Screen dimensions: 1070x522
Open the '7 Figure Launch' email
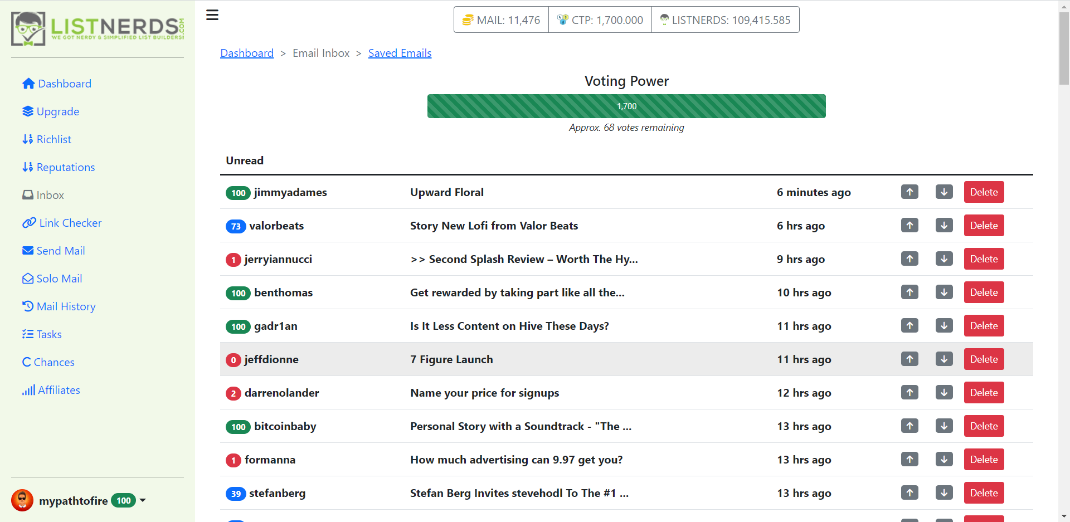451,359
